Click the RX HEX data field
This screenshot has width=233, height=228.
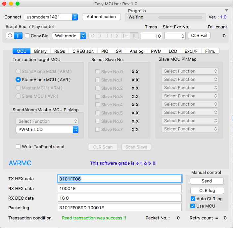119,188
